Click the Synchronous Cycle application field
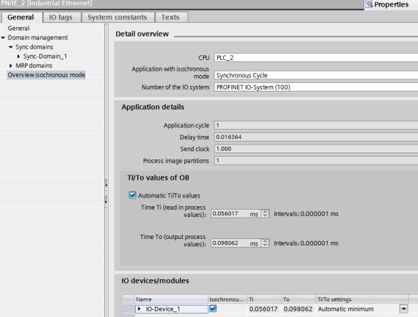 coord(316,75)
